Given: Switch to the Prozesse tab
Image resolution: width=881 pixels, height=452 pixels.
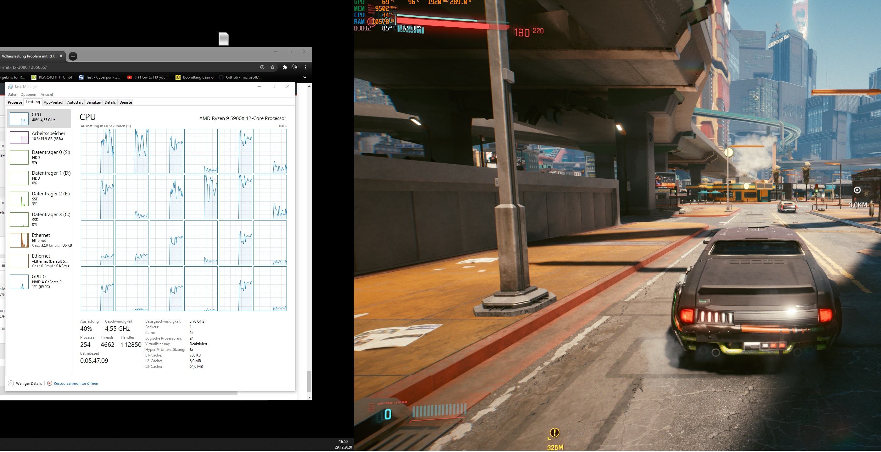Looking at the screenshot, I should [x=15, y=102].
